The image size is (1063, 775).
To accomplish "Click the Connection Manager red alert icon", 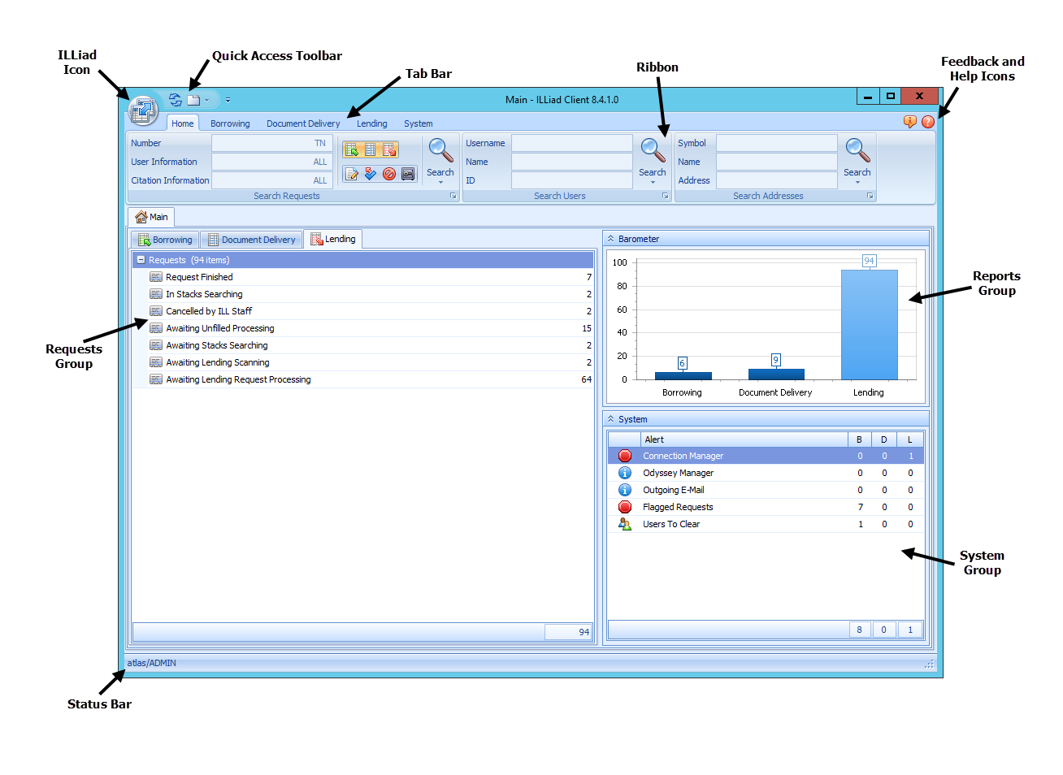I will coord(624,456).
